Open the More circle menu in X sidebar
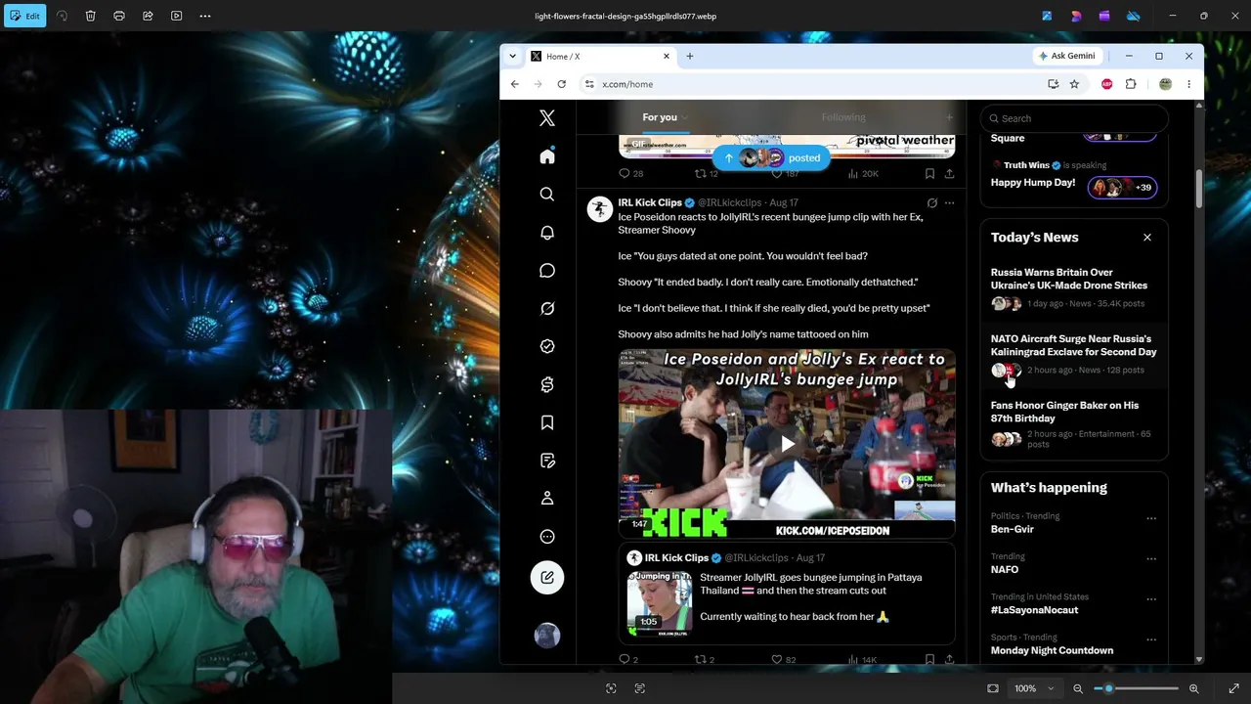Screen dimensions: 1251x704 [547, 537]
